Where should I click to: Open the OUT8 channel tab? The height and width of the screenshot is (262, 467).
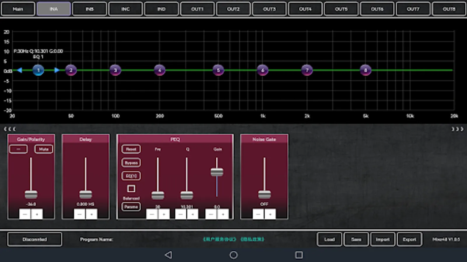(449, 9)
